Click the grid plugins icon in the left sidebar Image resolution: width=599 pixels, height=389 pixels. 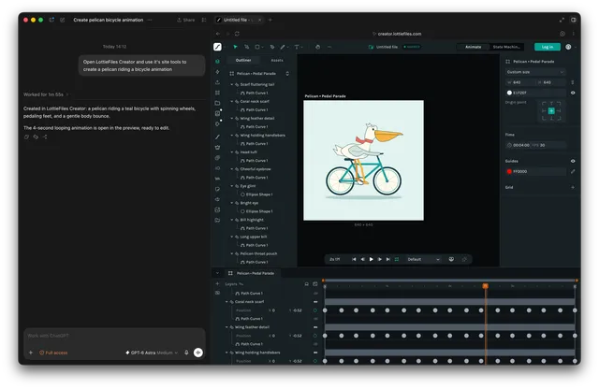click(217, 93)
